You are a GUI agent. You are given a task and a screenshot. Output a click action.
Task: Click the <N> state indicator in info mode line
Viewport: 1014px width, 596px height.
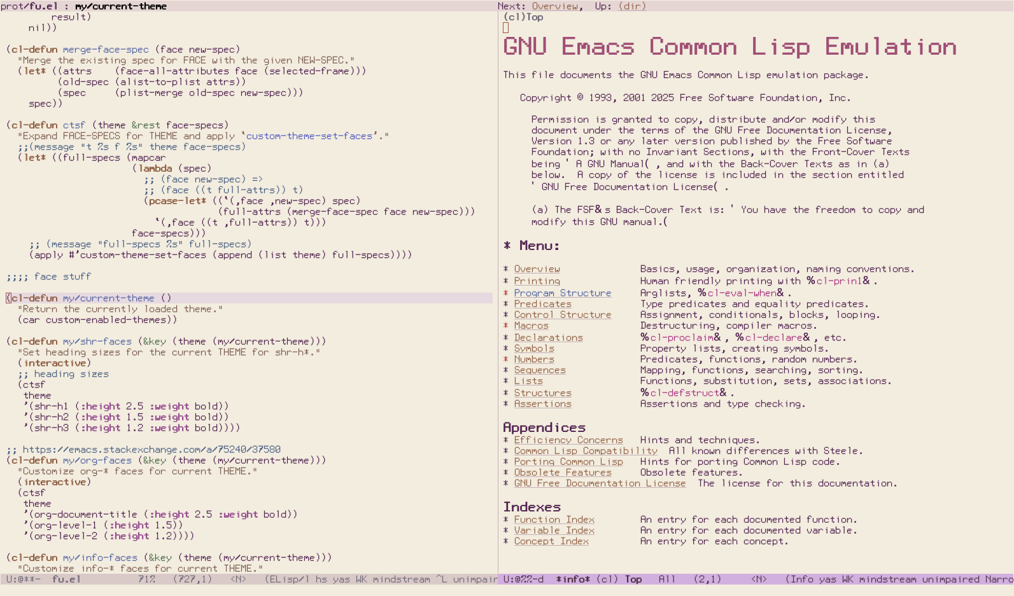click(759, 579)
